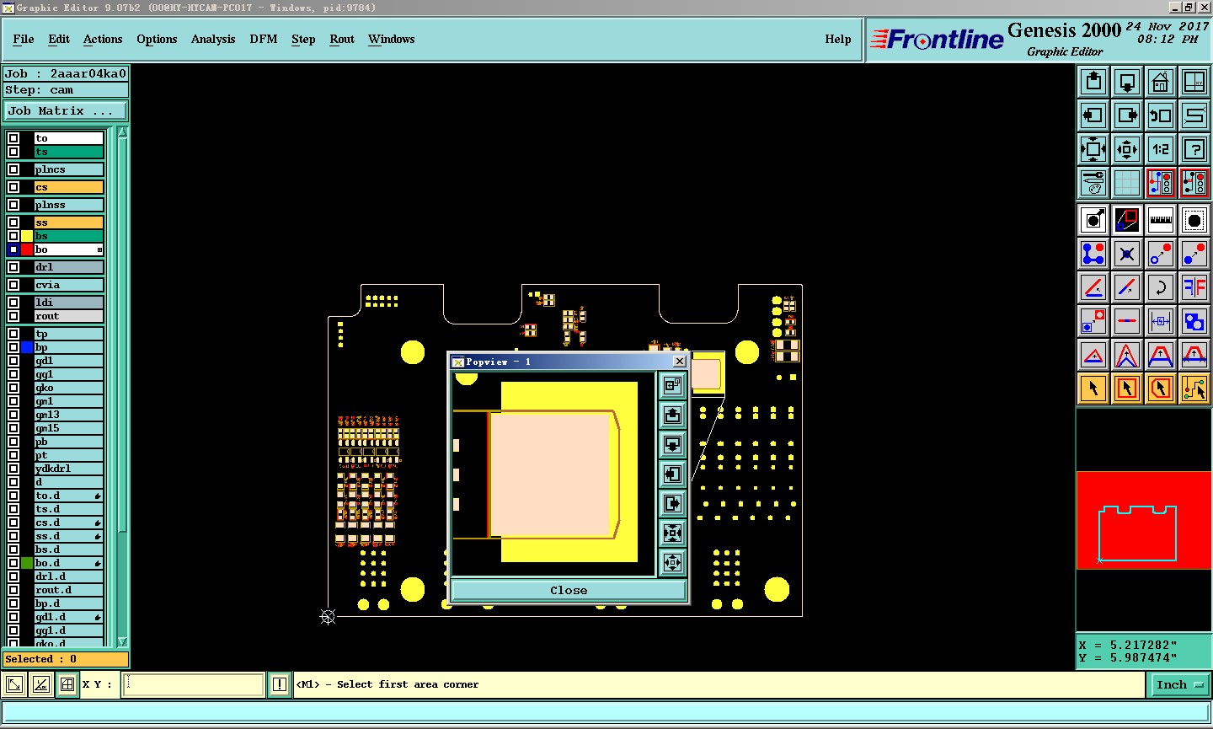Toggle checkbox for layer gko

tap(13, 388)
